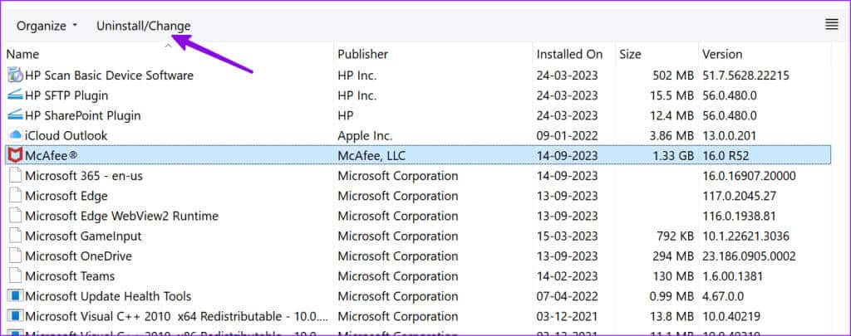Click the 14-02-2023 install date
Screen dimensions: 851x336
[x=567, y=275]
